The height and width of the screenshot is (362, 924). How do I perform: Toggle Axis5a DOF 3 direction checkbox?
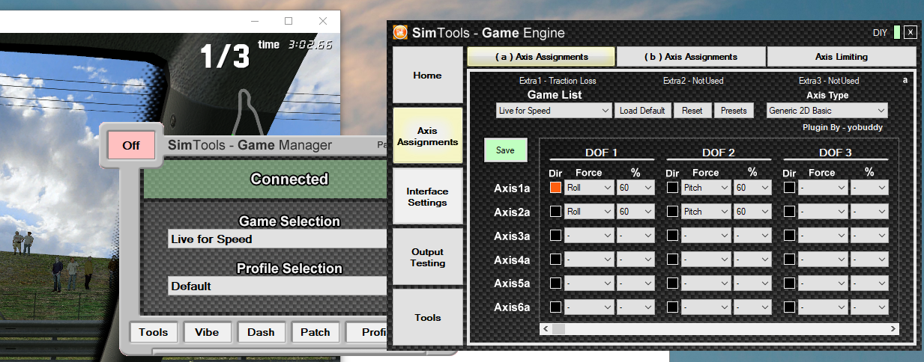click(x=789, y=283)
